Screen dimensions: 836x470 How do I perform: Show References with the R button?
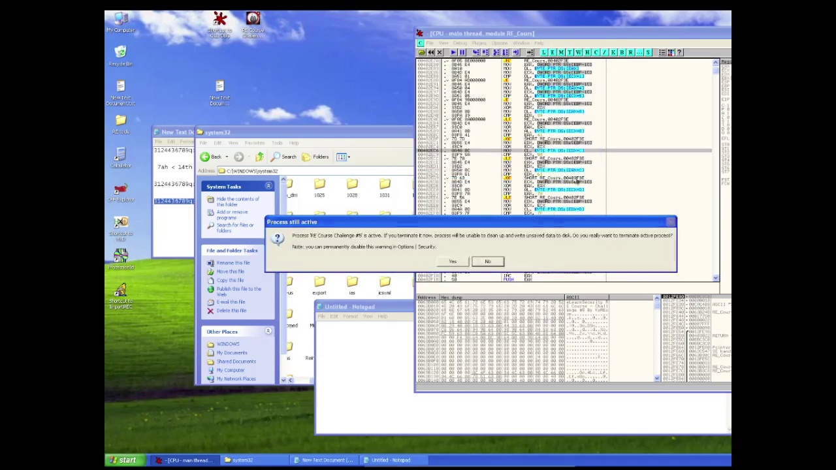(630, 52)
